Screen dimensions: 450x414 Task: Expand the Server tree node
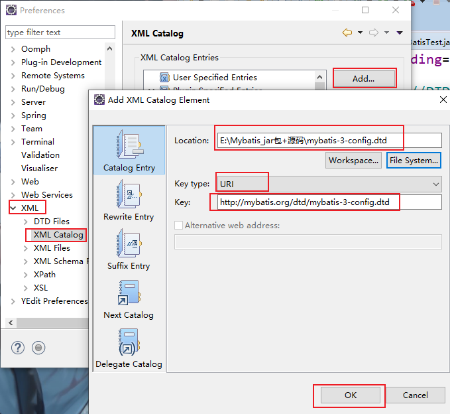click(x=13, y=102)
